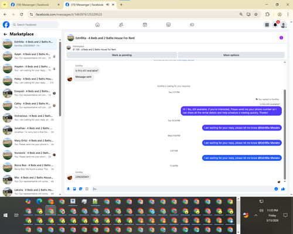Click the chat messages vertical scrollbar
Viewport: 293px width, 234px height.
coord(285,135)
